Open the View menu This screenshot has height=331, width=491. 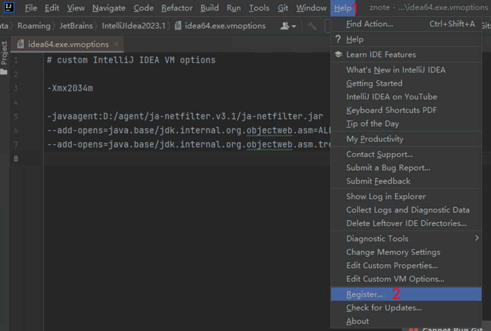point(76,8)
